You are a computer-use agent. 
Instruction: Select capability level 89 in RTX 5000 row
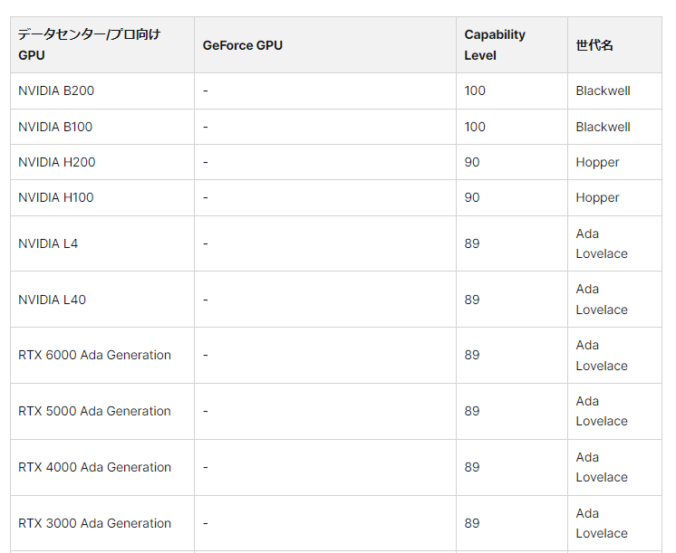[x=472, y=411]
